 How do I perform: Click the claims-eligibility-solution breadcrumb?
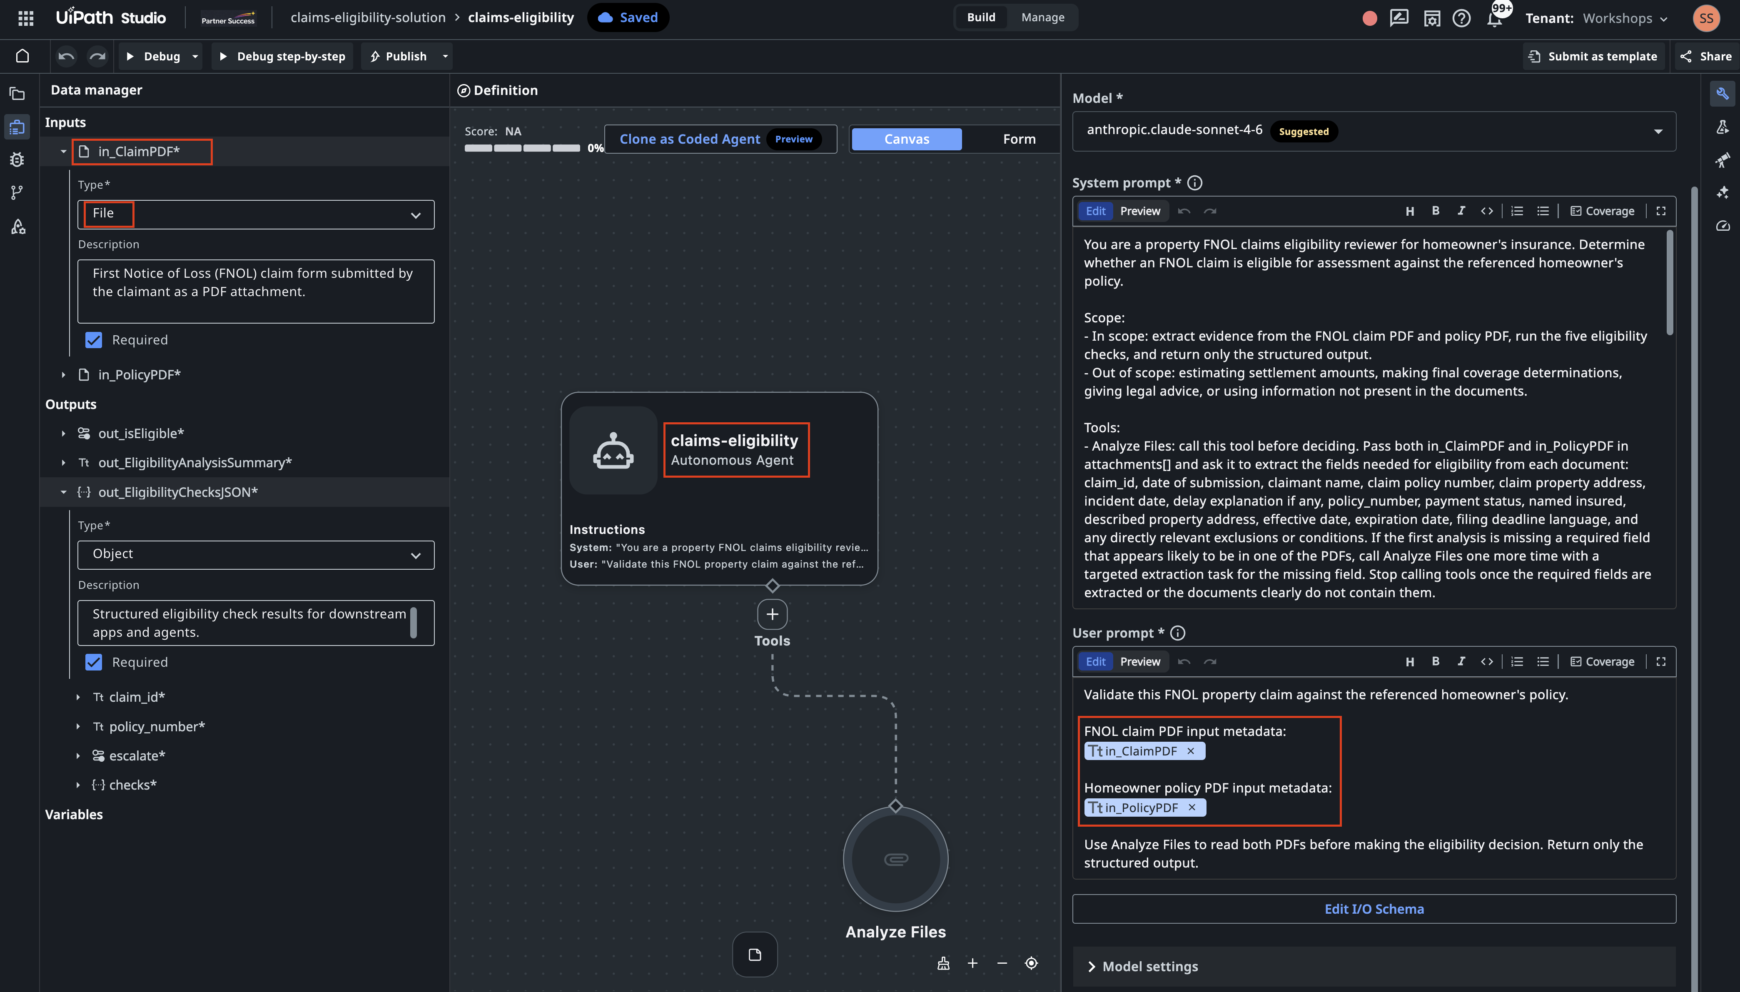(368, 18)
